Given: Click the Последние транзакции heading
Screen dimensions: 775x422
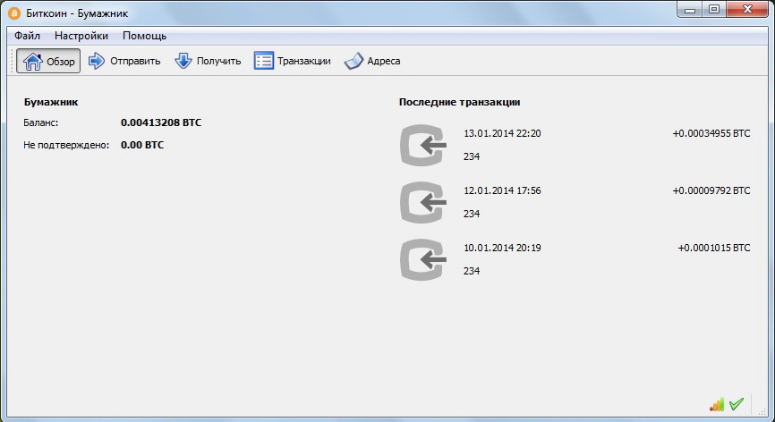Looking at the screenshot, I should (460, 102).
